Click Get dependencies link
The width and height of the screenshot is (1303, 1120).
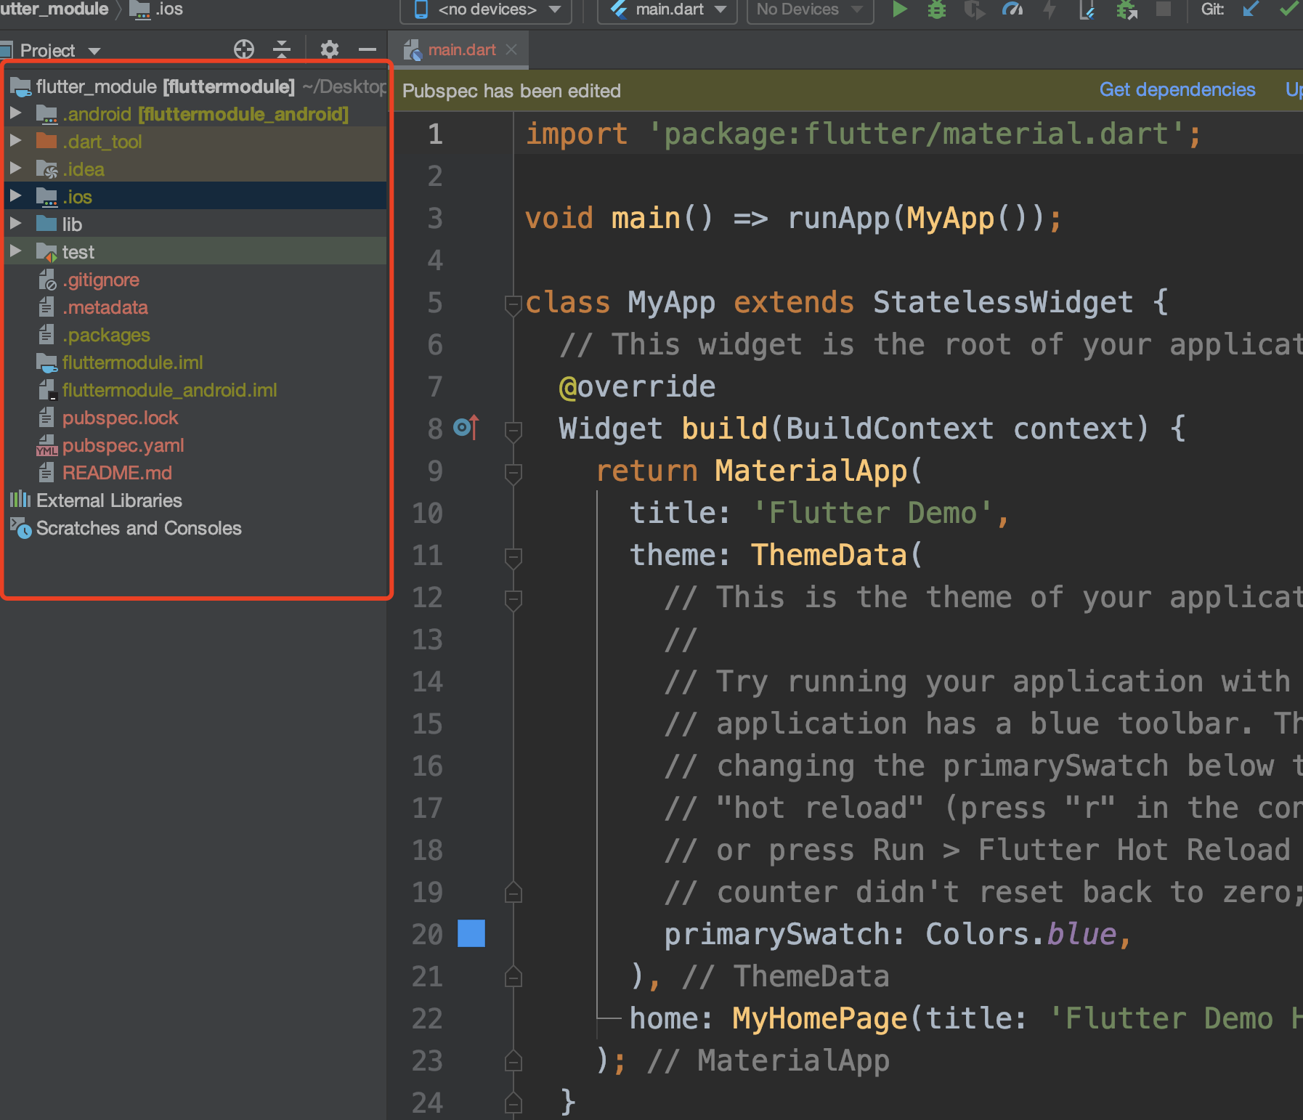1177,90
